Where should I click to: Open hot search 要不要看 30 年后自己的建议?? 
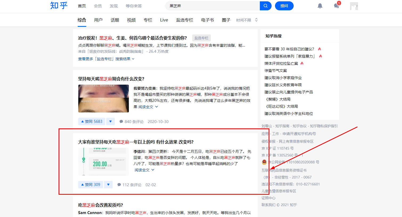coord(289,49)
